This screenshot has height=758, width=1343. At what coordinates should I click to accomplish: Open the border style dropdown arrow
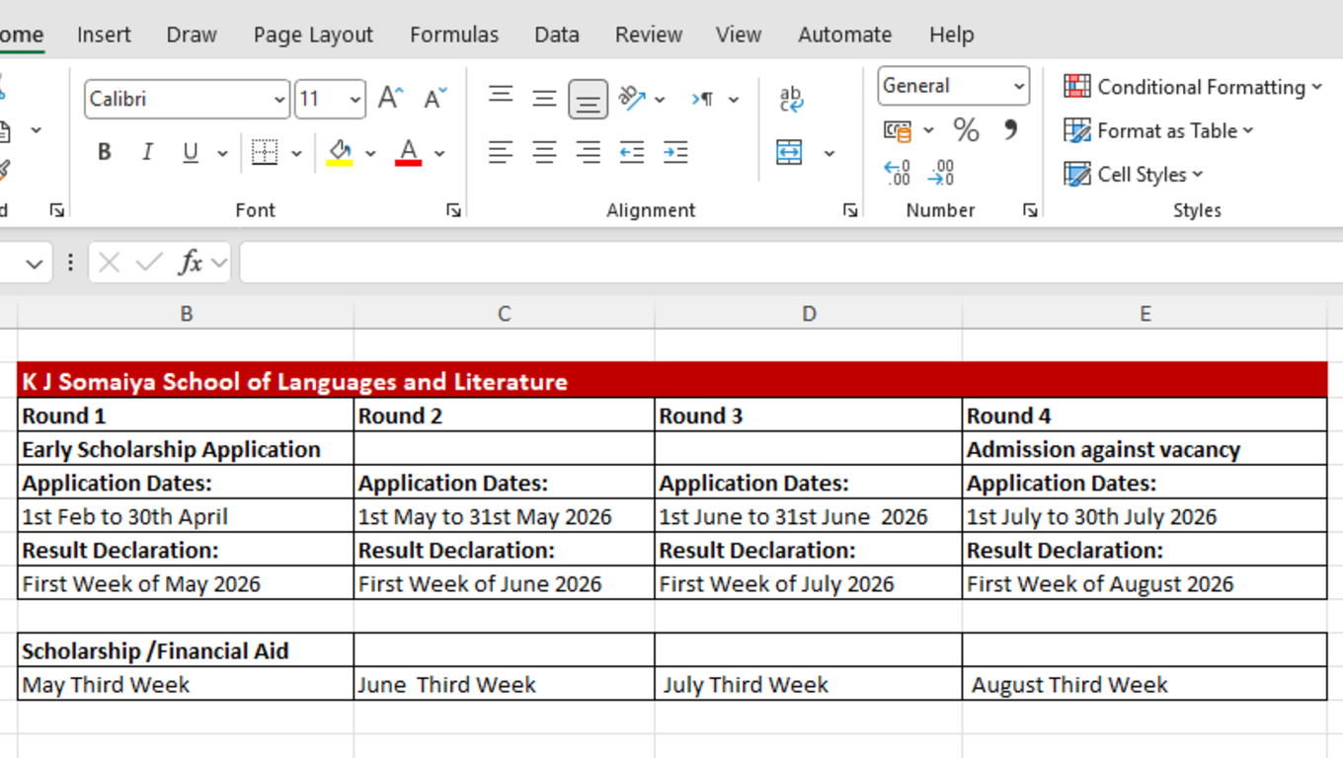pos(298,152)
